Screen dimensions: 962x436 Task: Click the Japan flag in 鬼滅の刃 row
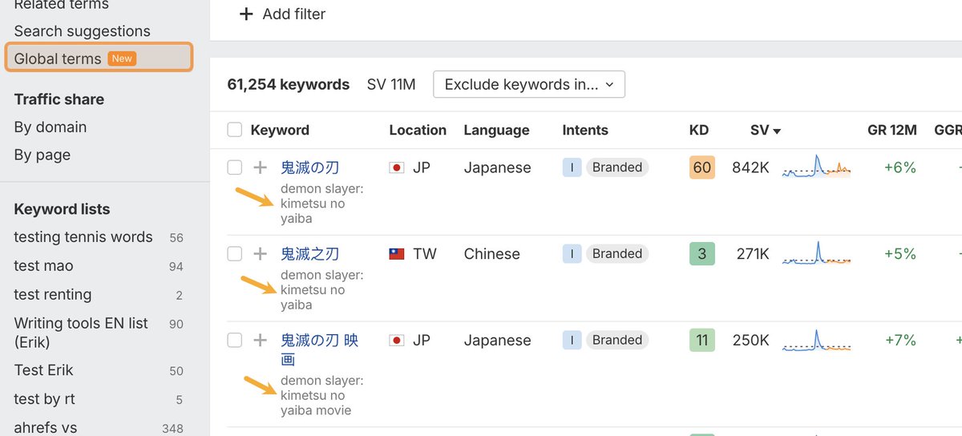[396, 168]
